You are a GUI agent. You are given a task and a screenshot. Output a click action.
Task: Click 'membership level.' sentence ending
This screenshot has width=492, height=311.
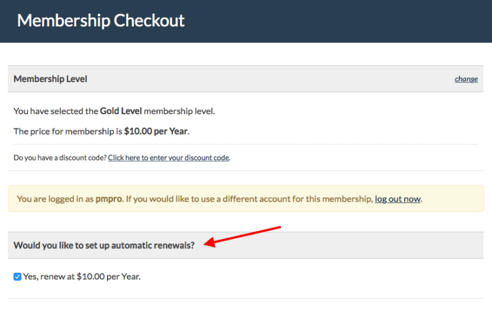(x=179, y=111)
